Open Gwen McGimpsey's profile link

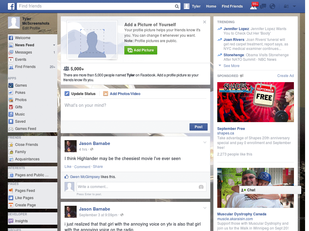pos(85,177)
